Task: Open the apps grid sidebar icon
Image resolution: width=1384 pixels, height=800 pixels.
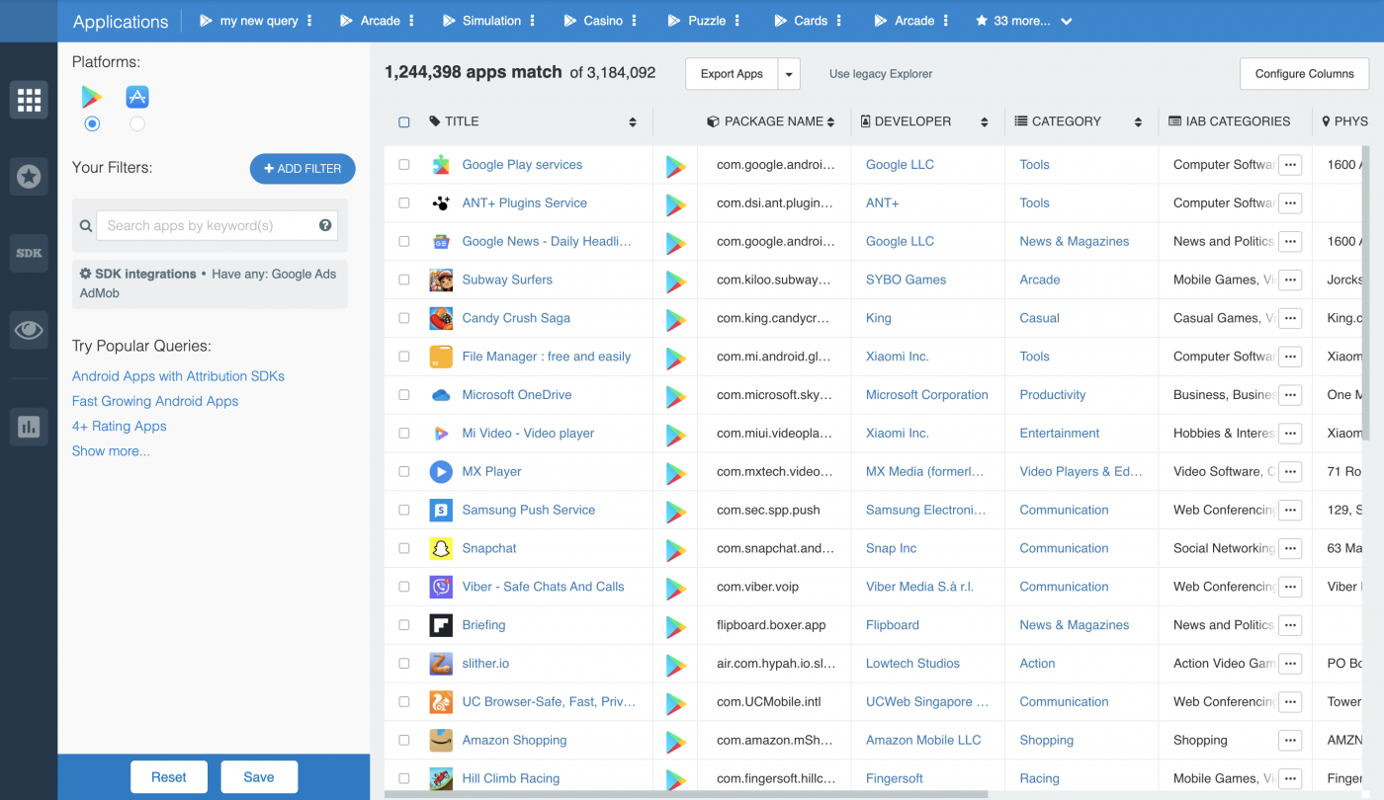Action: tap(29, 100)
